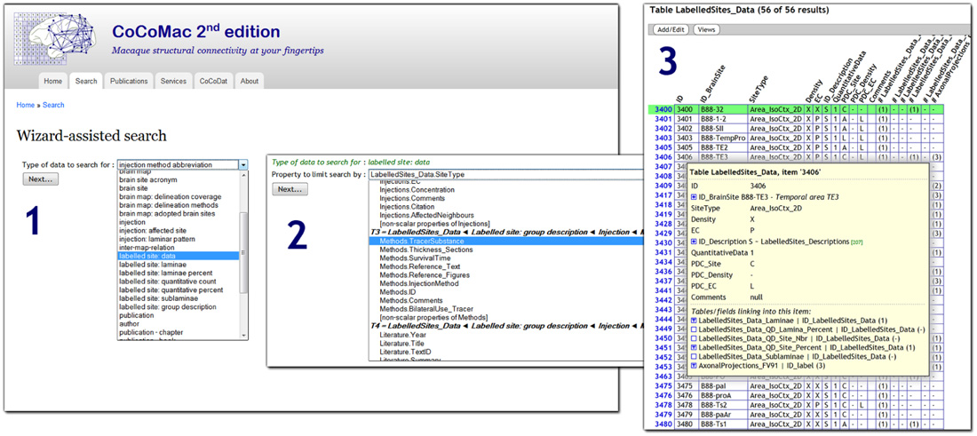Expand ID_Description plus icon in popup
The image size is (977, 436).
click(x=694, y=241)
